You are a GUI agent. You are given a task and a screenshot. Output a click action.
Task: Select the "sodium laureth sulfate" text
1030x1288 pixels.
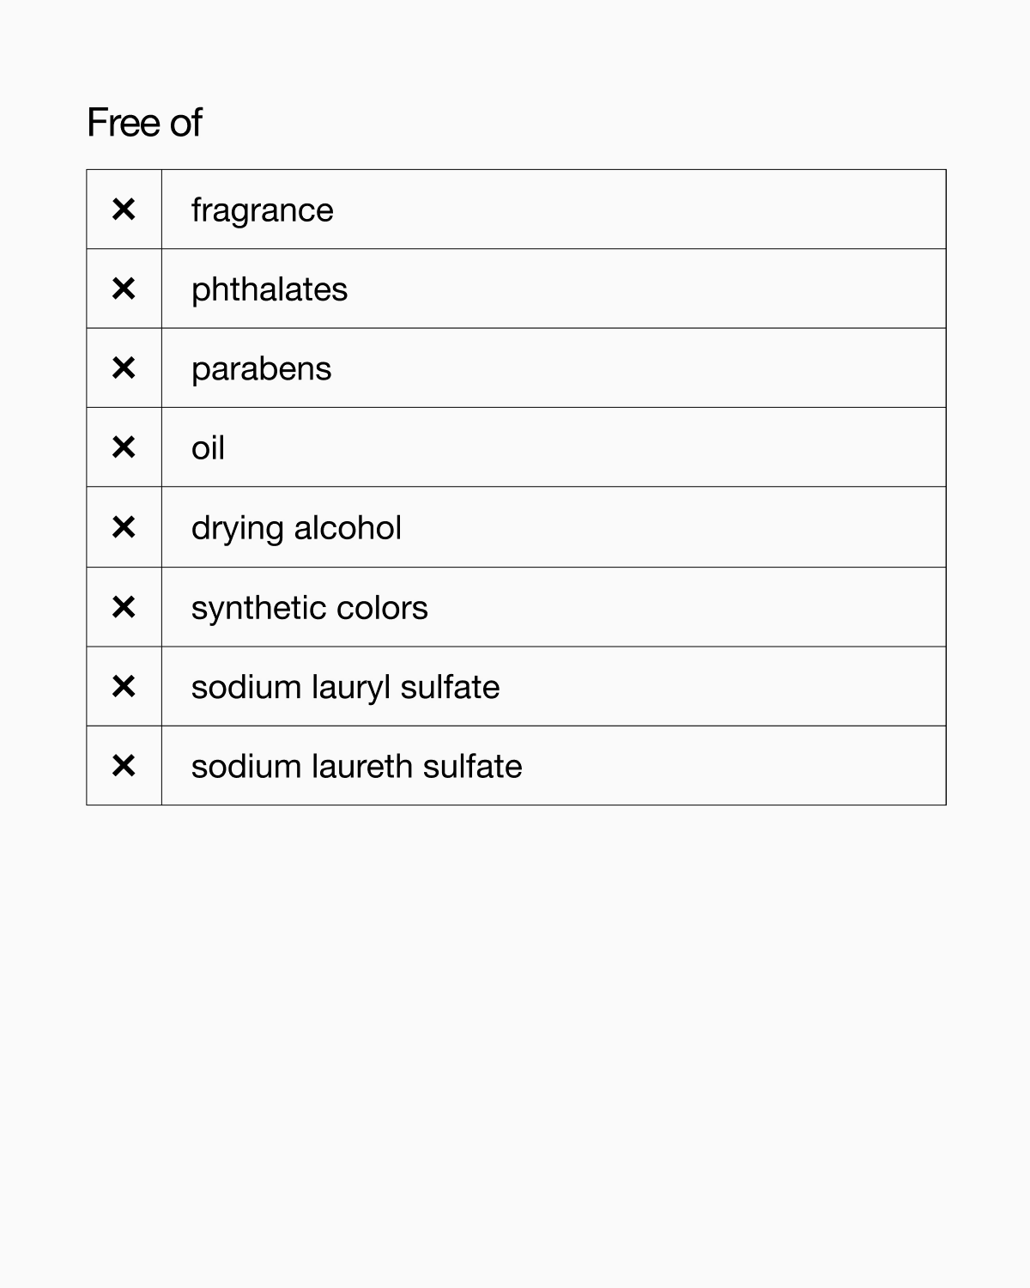point(356,767)
